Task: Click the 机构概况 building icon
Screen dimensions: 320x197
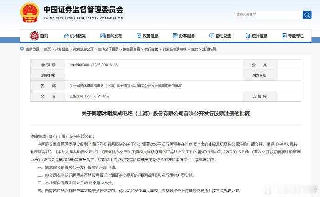Action: (x=66, y=36)
